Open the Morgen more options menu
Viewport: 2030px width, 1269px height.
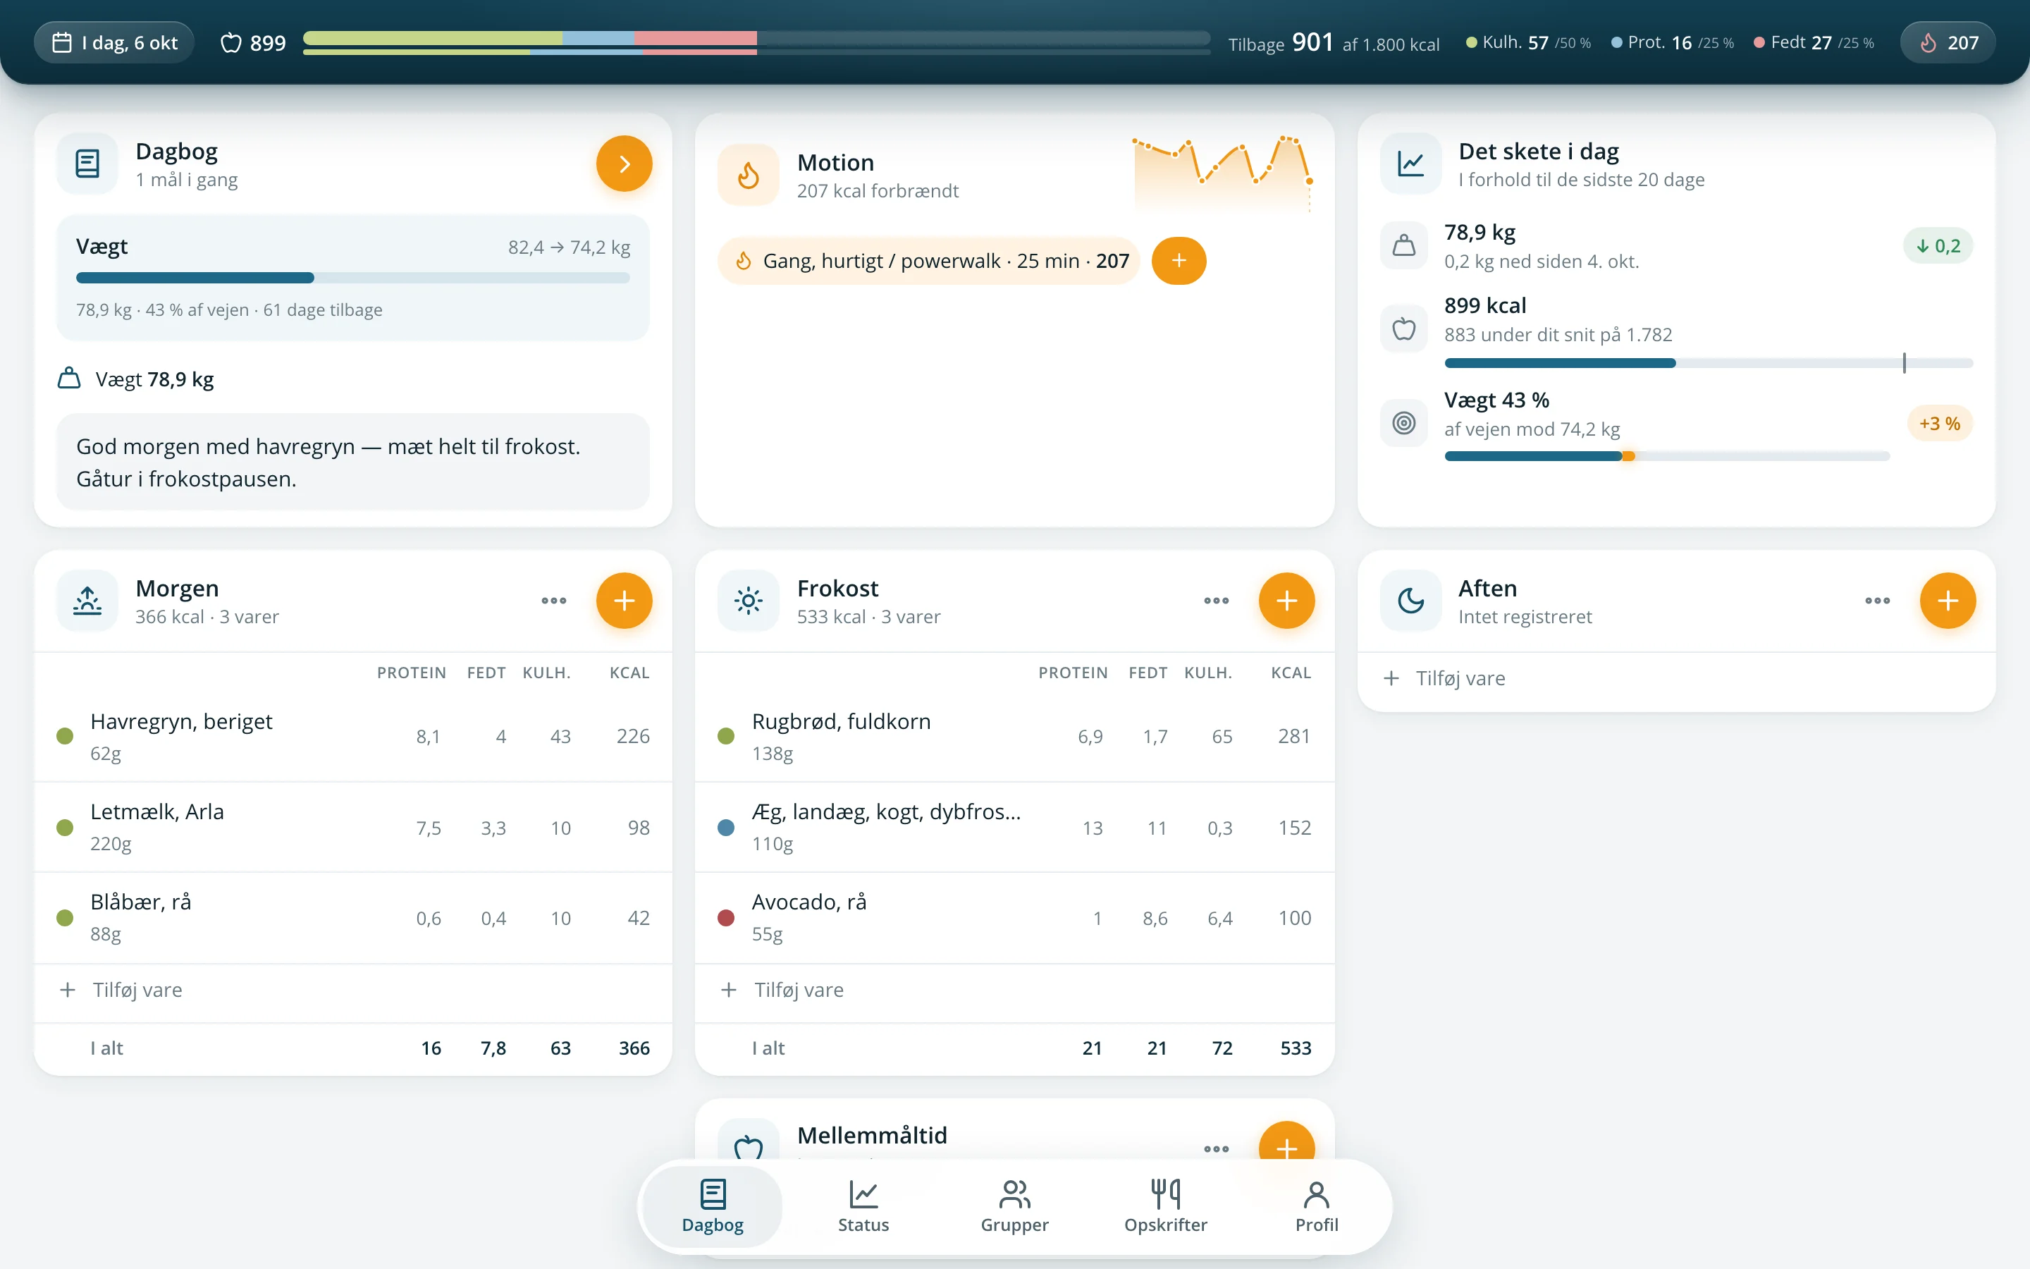[x=553, y=601]
